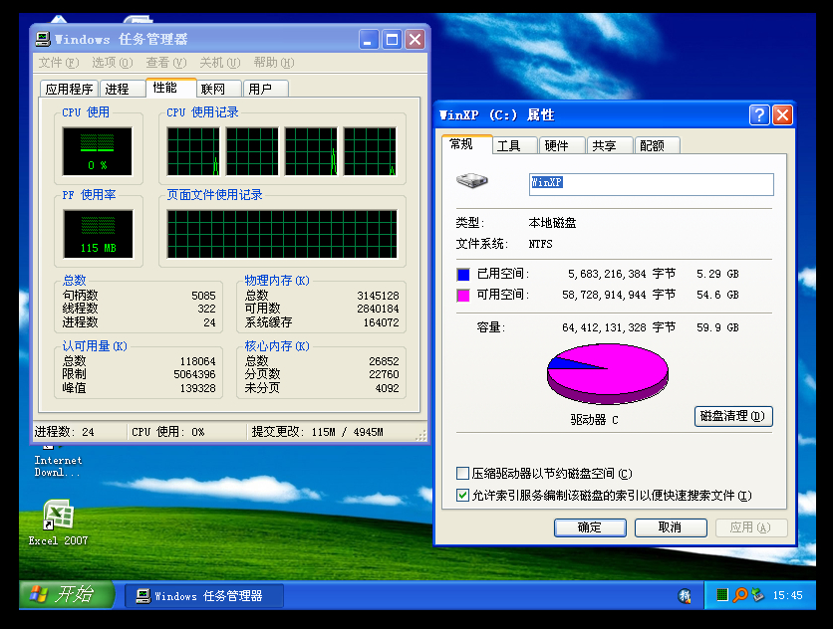
Task: Enable compress drive to save space checkbox
Action: click(462, 474)
